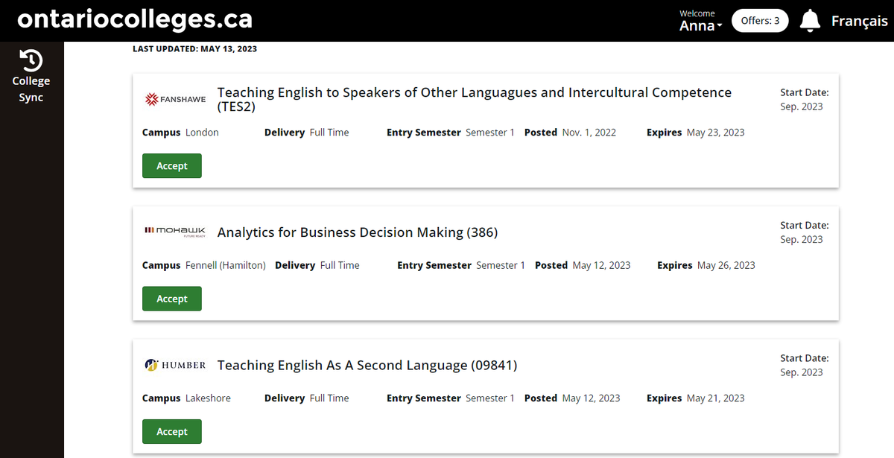Click the Anna username text

697,26
